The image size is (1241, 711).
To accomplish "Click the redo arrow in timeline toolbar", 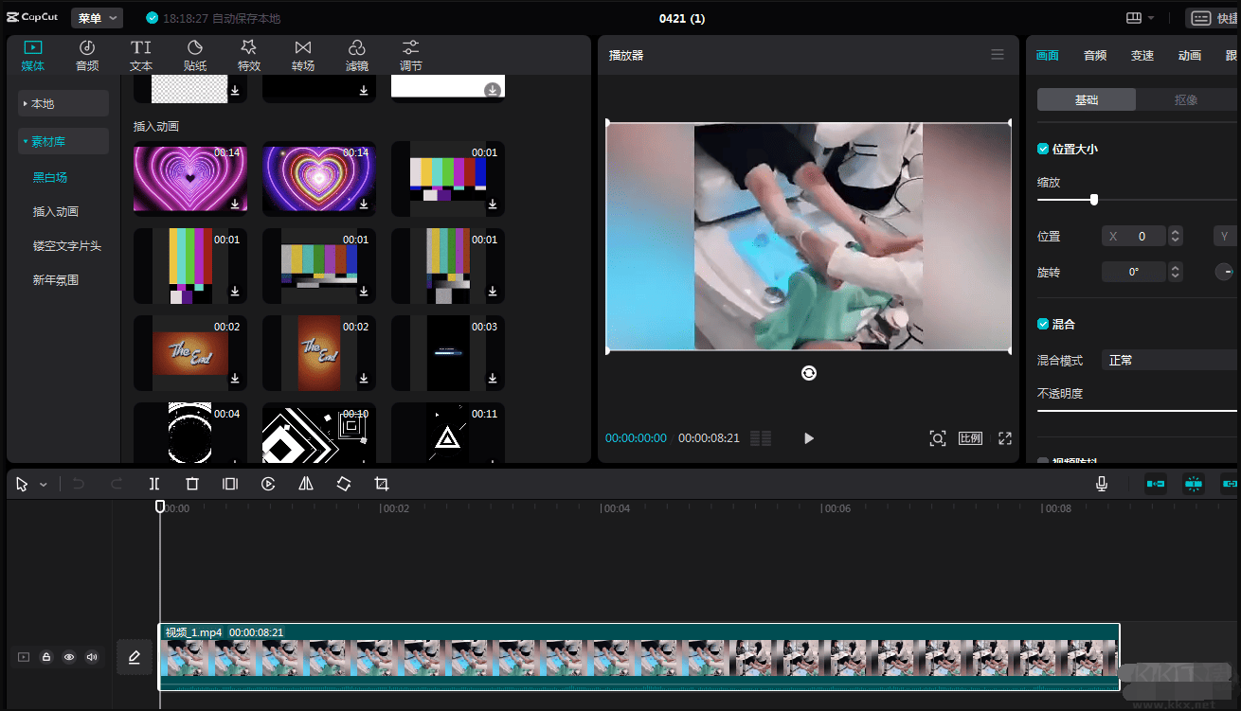I will tap(117, 484).
